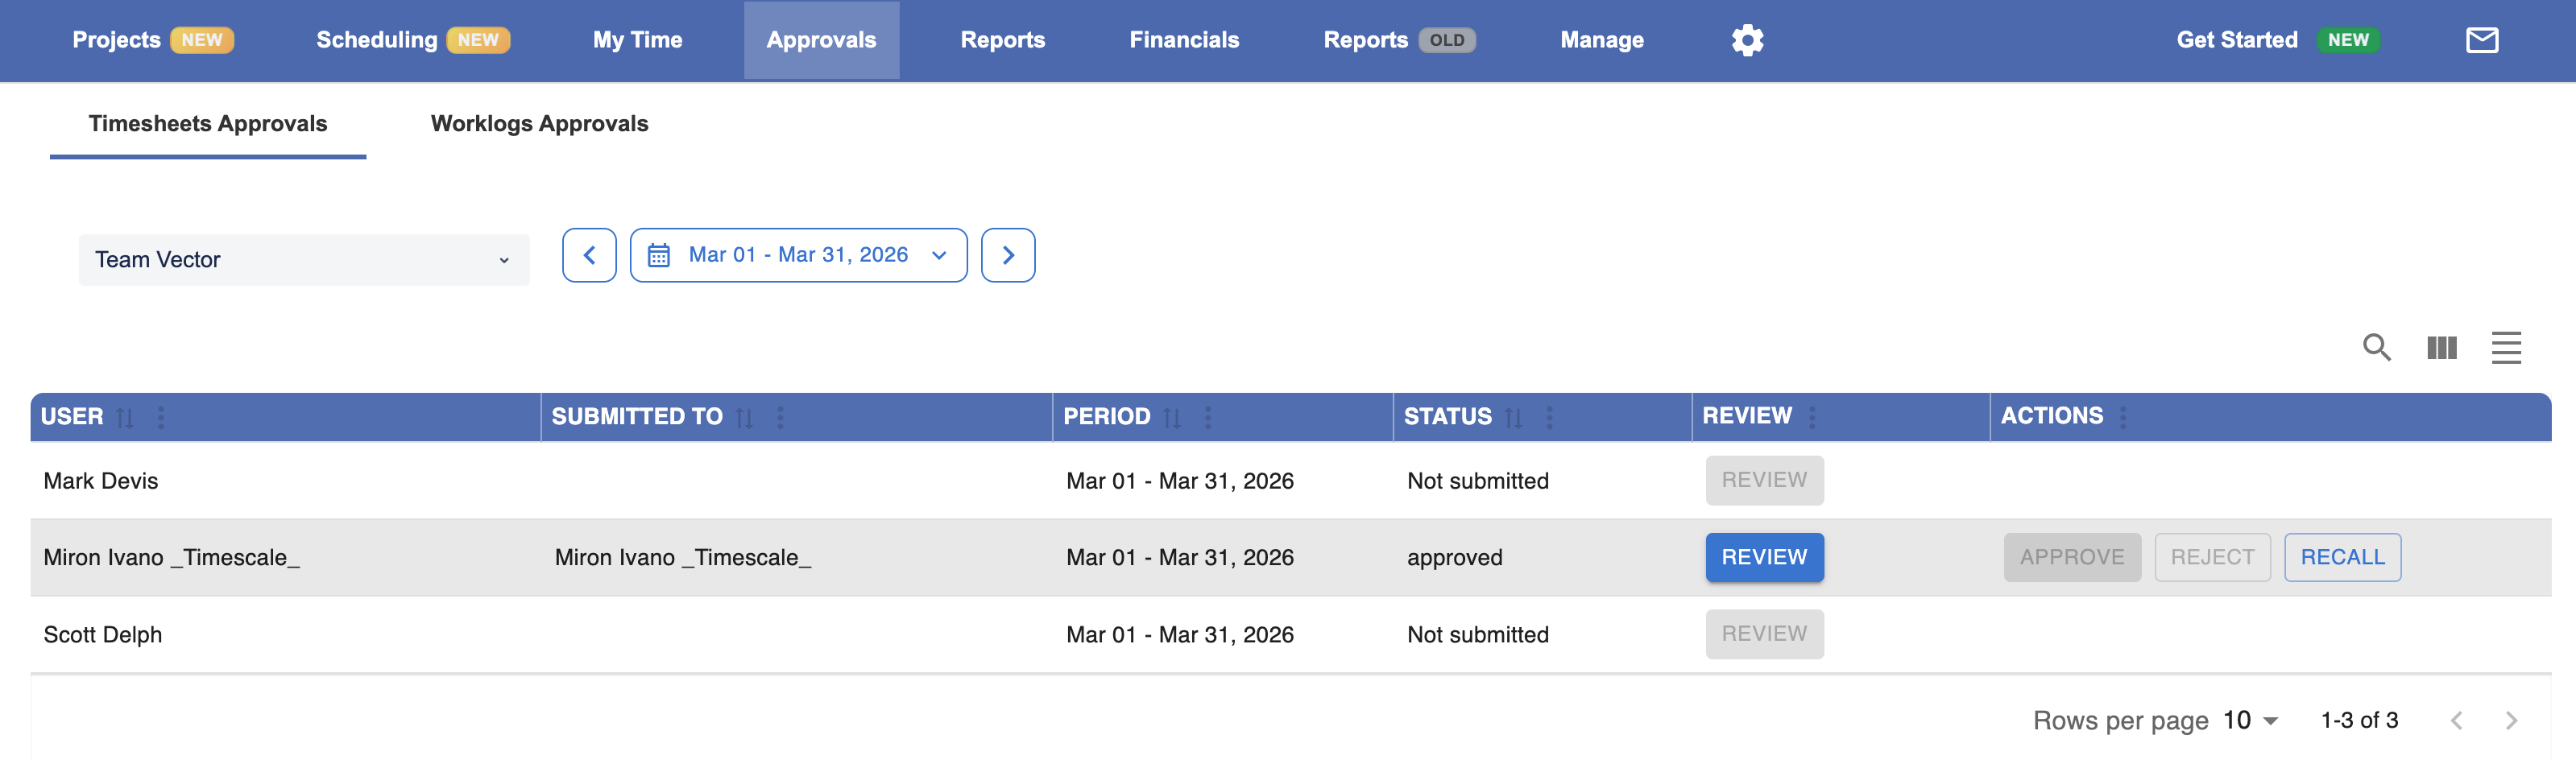This screenshot has width=2576, height=768.
Task: Switch to Timesheets Approvals tab
Action: coord(208,124)
